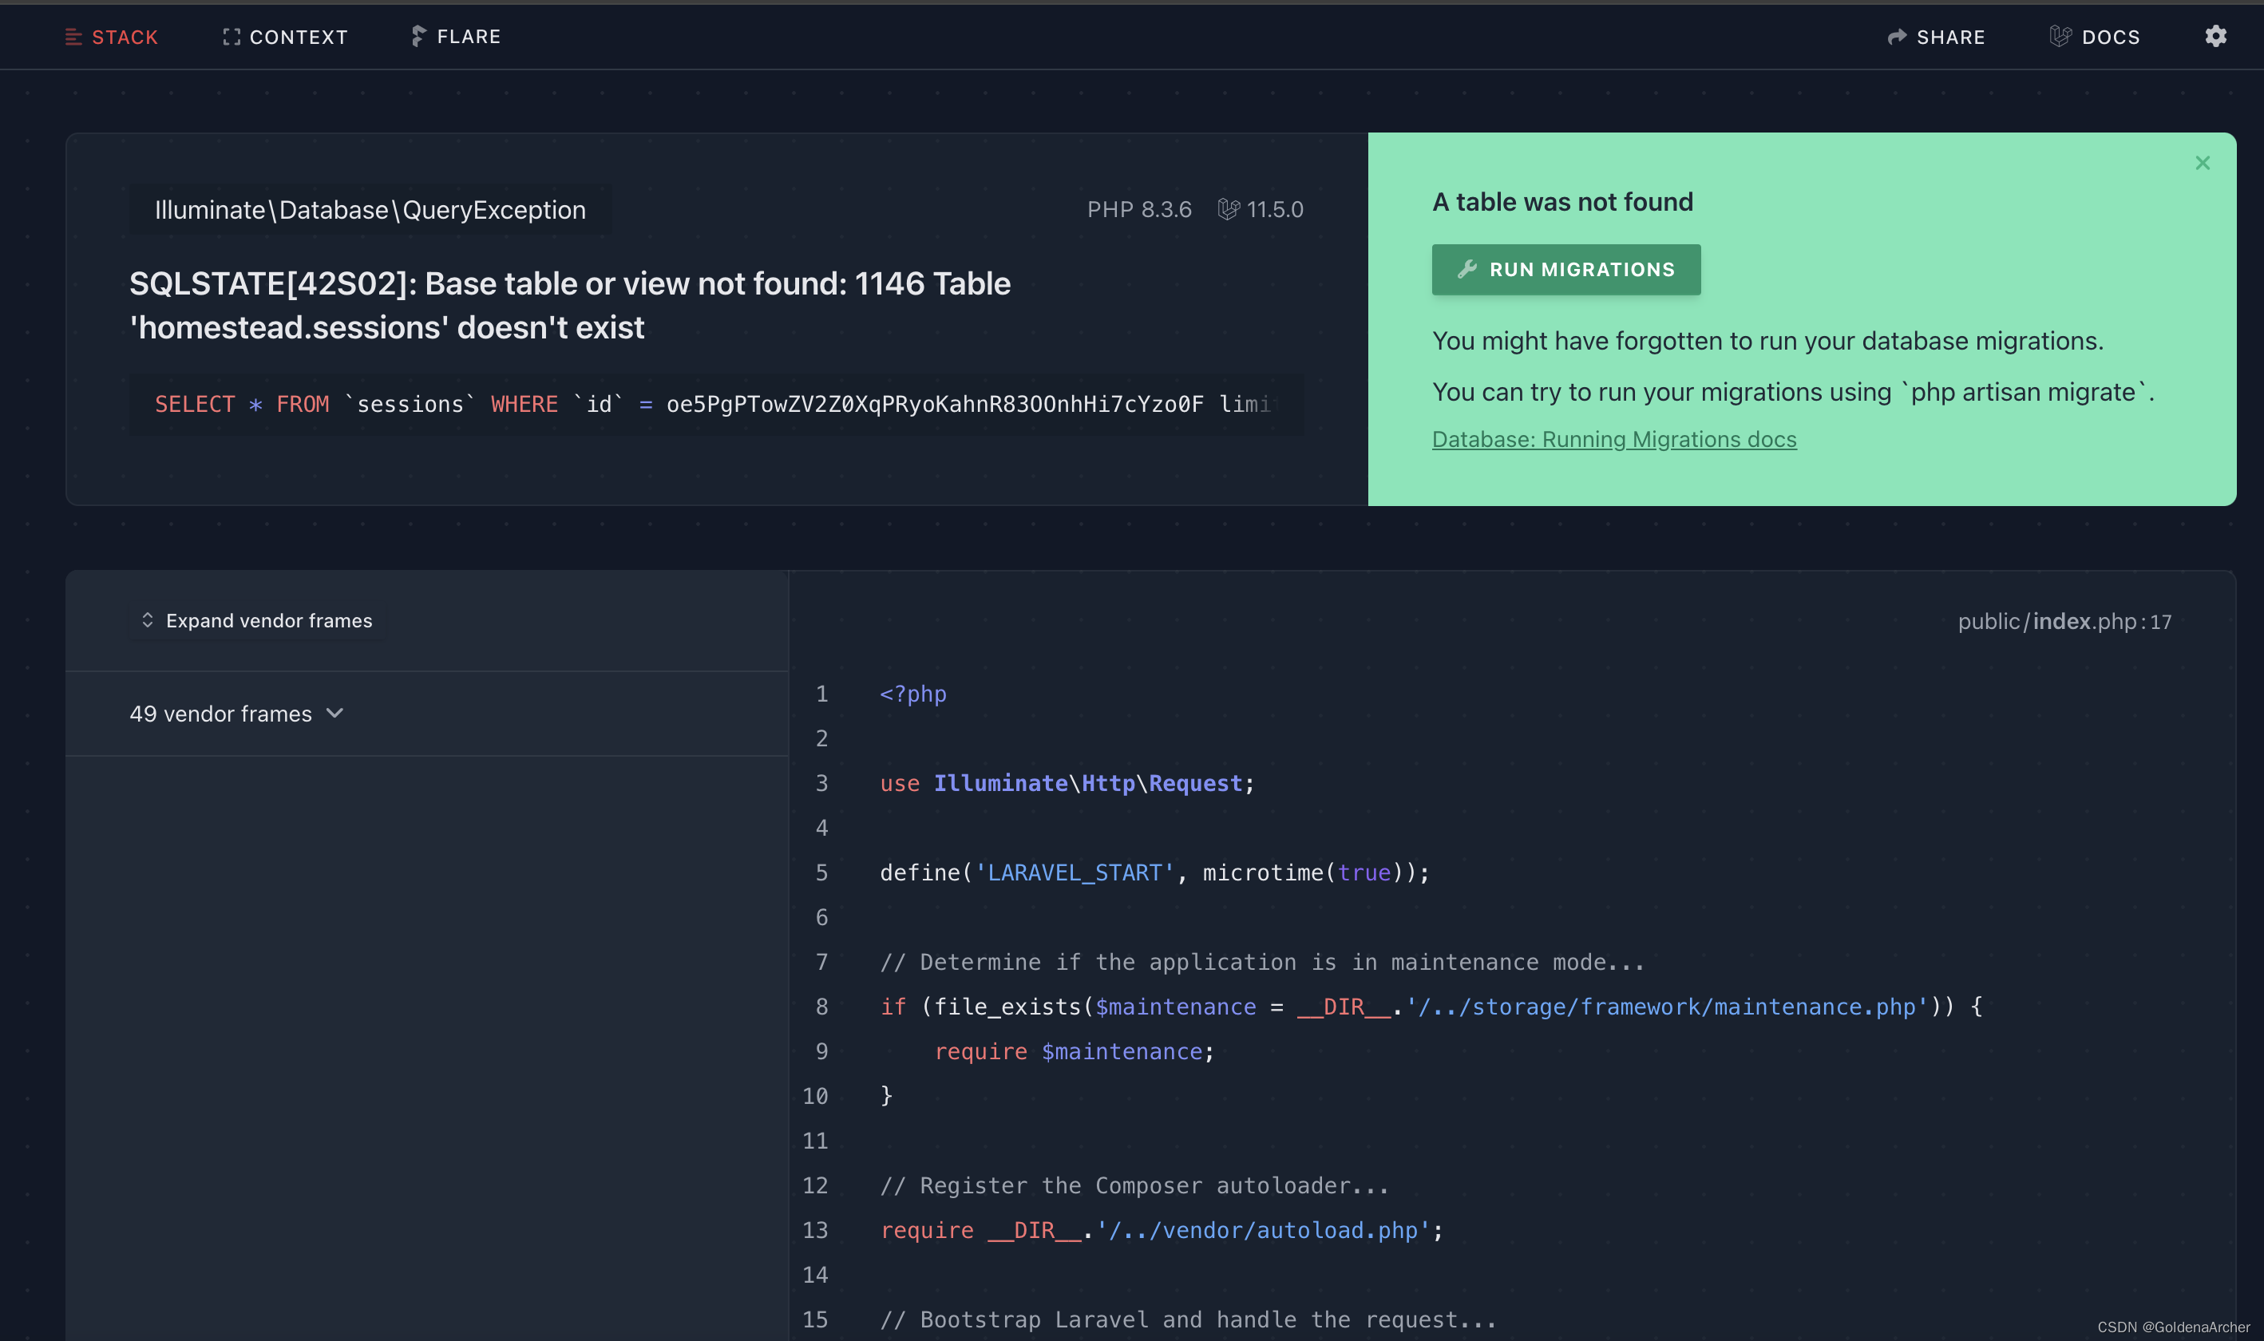The width and height of the screenshot is (2264, 1341).
Task: Click the RUN MIGRATIONS wrench icon
Action: (x=1464, y=268)
